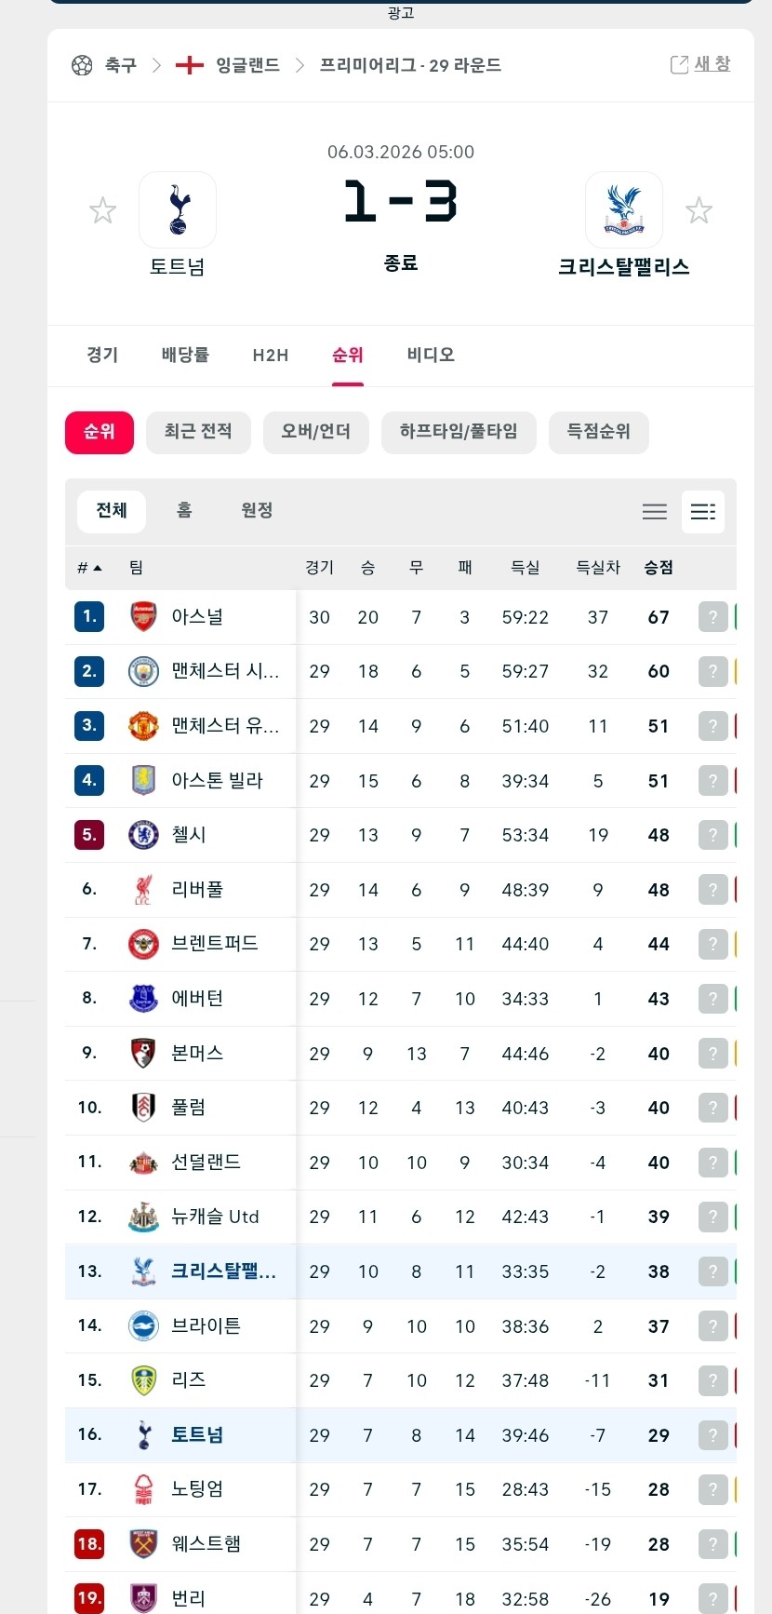Click the Arsenal logo in standings
This screenshot has width=772, height=1614.
click(143, 617)
